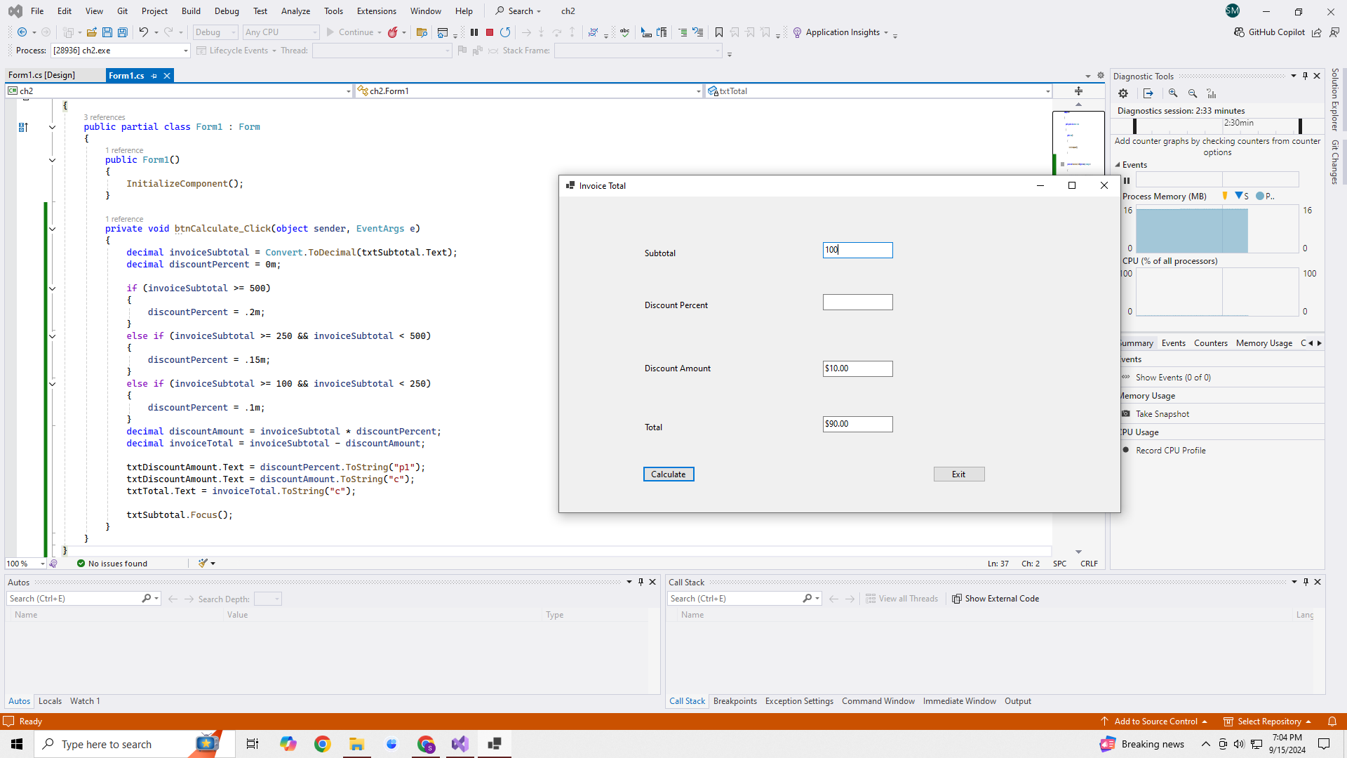Open the Process dropdown showing ch2.exe
Viewport: 1347px width, 758px height.
(185, 51)
